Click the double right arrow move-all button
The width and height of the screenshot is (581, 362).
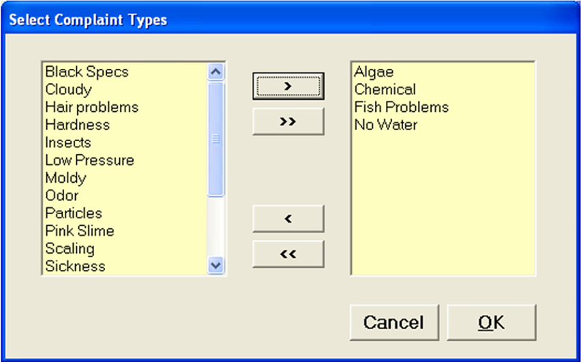[x=288, y=121]
